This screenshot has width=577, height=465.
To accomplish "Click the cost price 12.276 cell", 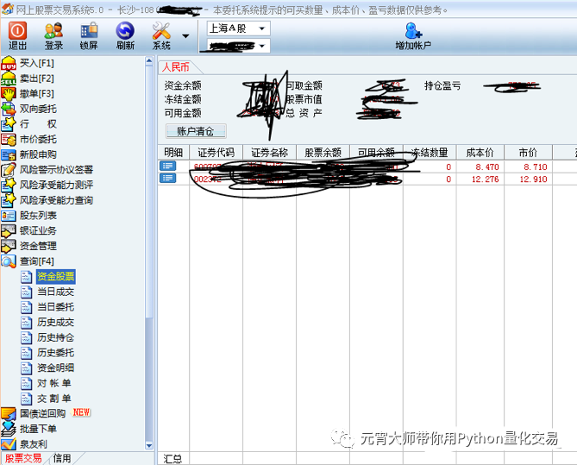I will click(485, 179).
